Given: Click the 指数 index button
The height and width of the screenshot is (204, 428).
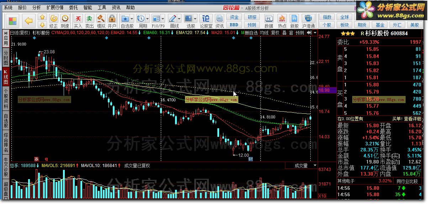Looking at the screenshot, I should pyautogui.click(x=327, y=17).
